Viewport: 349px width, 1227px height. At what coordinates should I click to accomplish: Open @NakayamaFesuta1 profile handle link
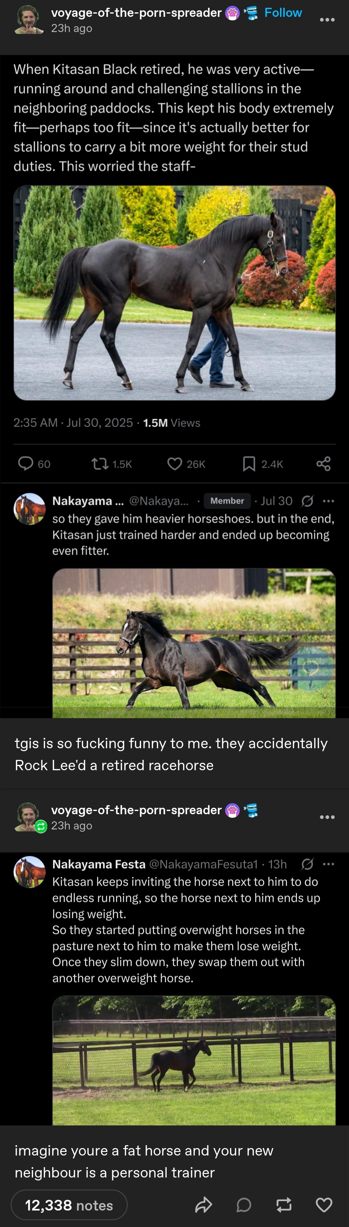[203, 864]
